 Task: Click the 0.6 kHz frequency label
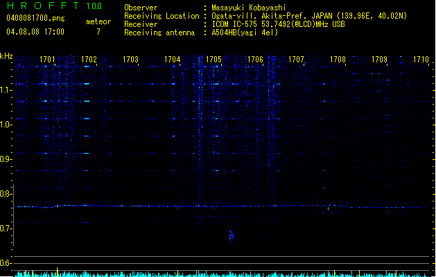pyautogui.click(x=6, y=263)
